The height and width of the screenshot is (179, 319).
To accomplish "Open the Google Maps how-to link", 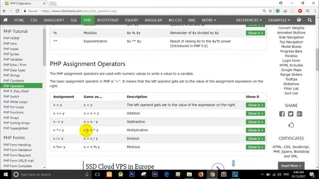I will coord(291,70).
